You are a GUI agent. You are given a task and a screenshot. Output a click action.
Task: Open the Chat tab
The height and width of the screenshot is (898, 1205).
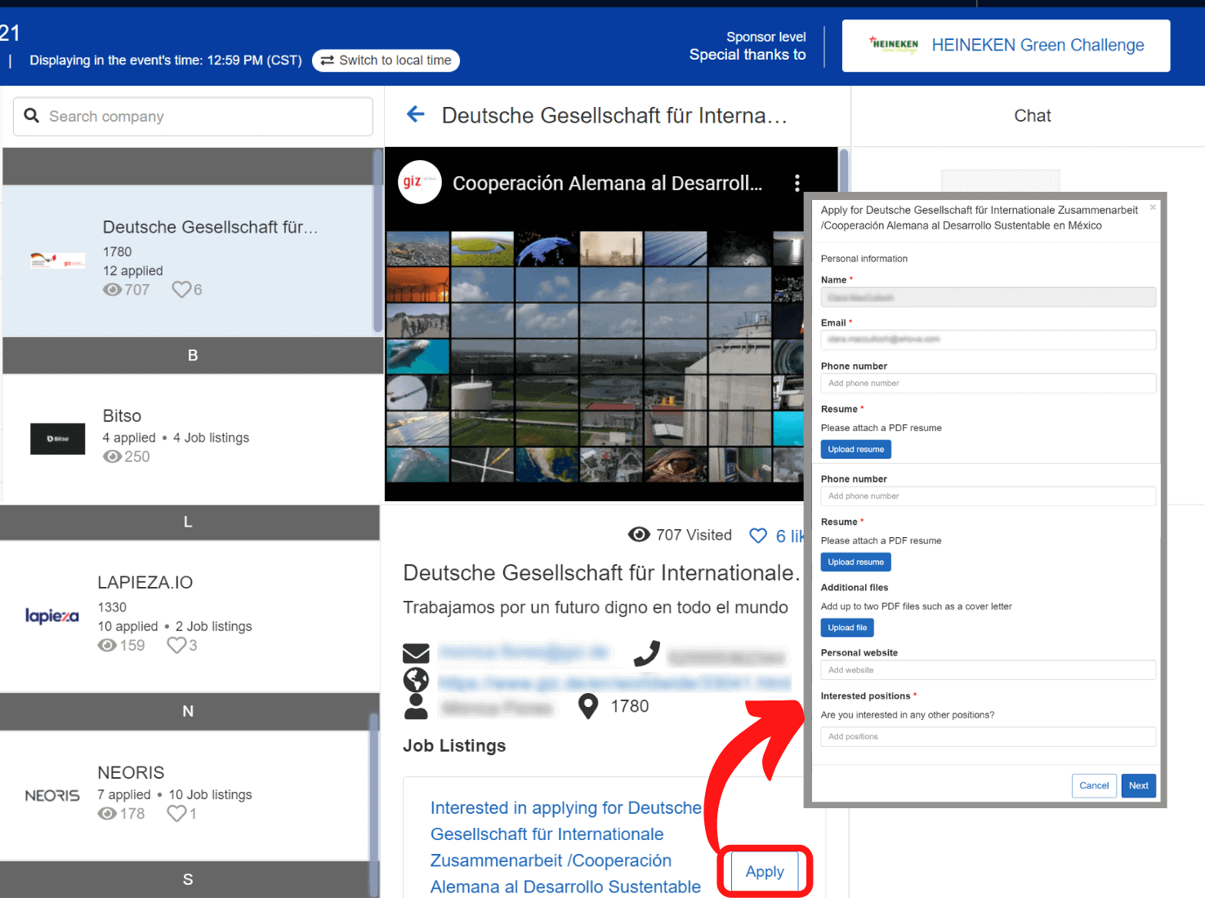[x=1032, y=116]
